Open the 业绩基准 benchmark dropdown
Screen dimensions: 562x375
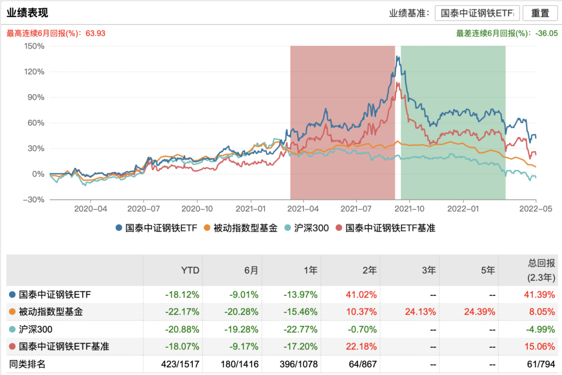click(477, 13)
